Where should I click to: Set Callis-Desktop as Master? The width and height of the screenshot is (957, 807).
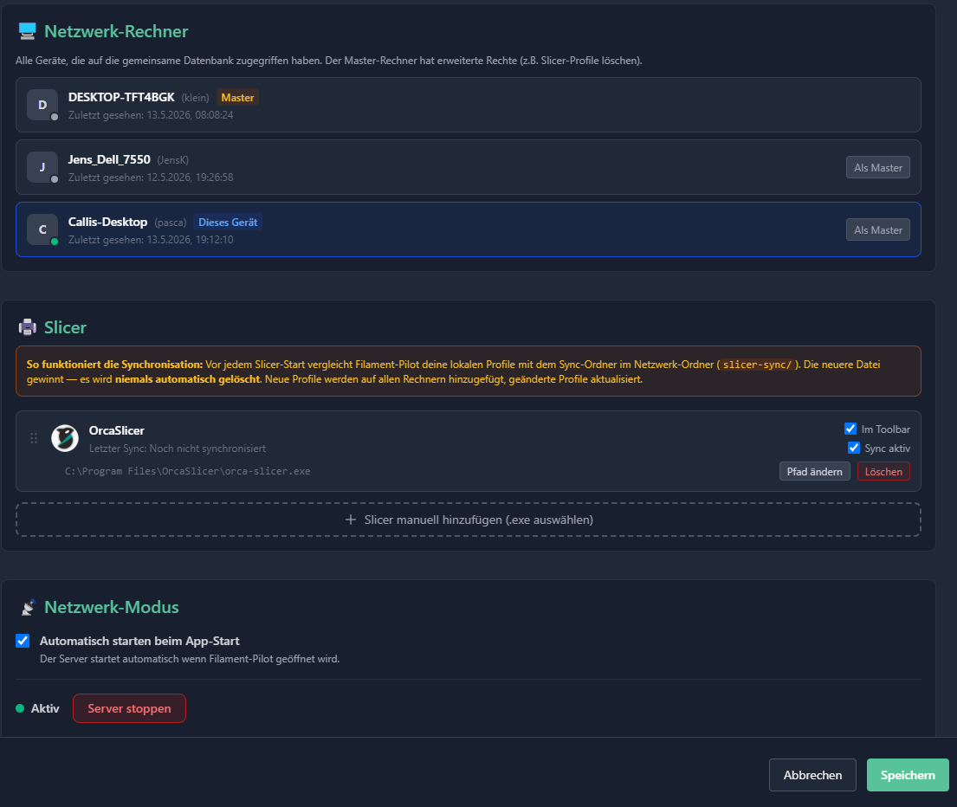(x=877, y=230)
